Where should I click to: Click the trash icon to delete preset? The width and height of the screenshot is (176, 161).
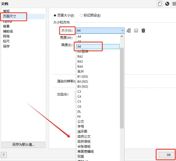coord(143,31)
